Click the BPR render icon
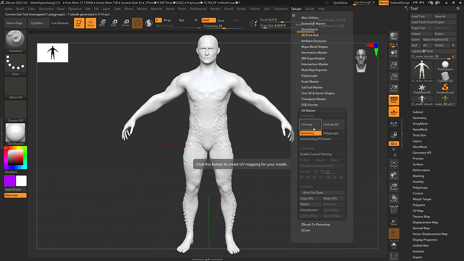 click(394, 37)
